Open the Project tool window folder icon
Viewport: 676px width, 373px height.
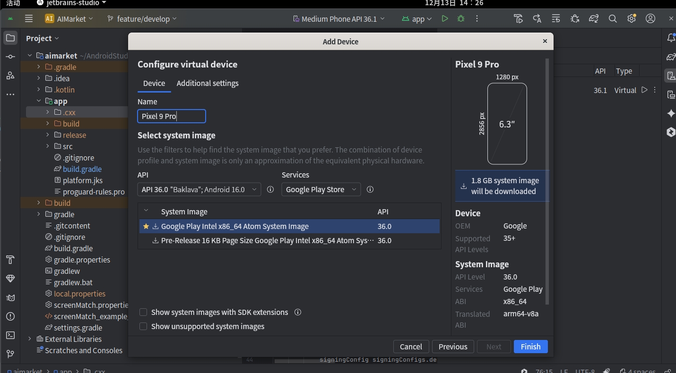pyautogui.click(x=10, y=38)
